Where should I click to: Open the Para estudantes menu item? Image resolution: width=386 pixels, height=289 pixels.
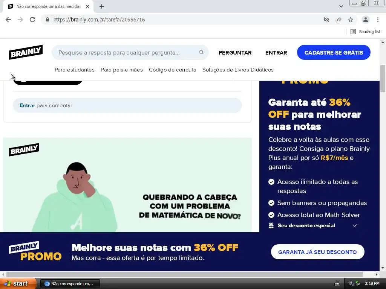(x=75, y=70)
